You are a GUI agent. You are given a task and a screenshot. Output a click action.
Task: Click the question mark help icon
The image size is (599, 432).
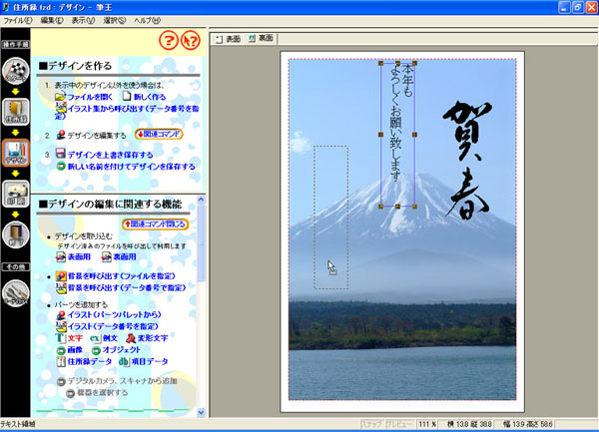pos(168,40)
